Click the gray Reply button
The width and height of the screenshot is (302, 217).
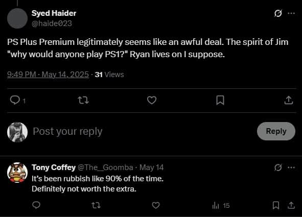(x=276, y=131)
